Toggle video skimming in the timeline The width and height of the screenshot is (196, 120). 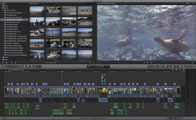click(x=173, y=70)
